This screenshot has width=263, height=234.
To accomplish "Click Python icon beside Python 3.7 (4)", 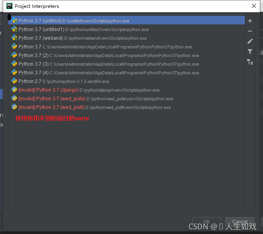I will point(14,72).
